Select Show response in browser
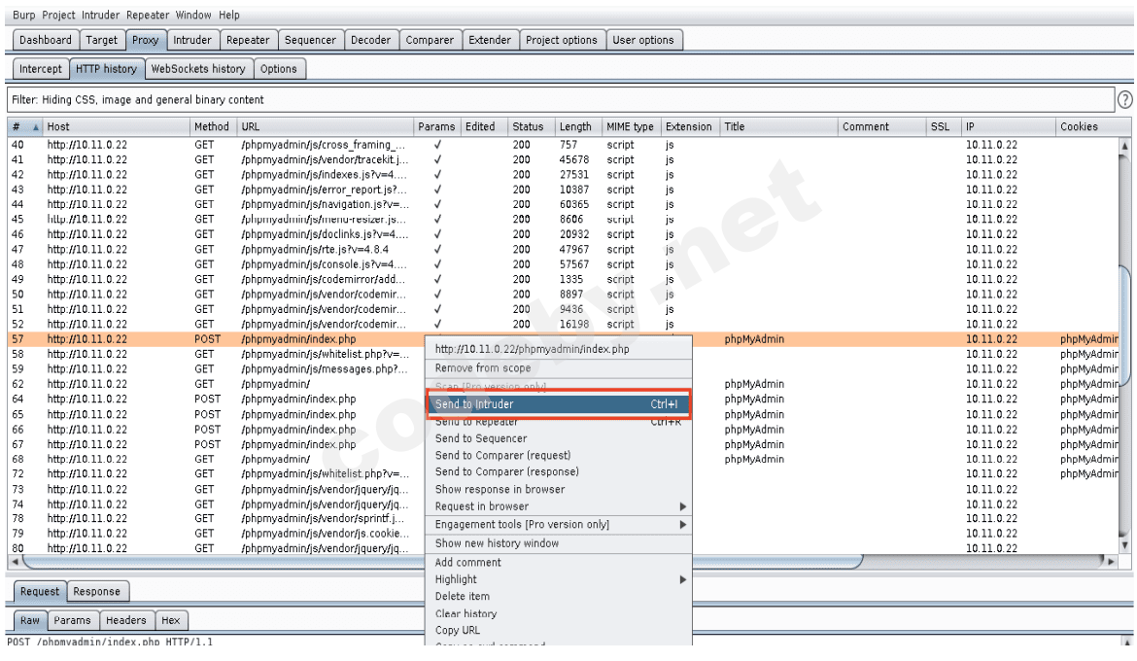 coord(557,490)
